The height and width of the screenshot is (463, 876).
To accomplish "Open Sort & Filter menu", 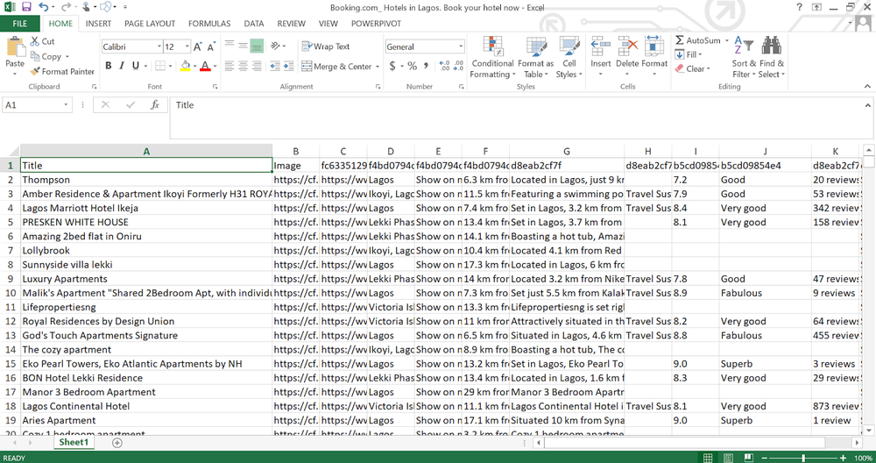I will [744, 58].
